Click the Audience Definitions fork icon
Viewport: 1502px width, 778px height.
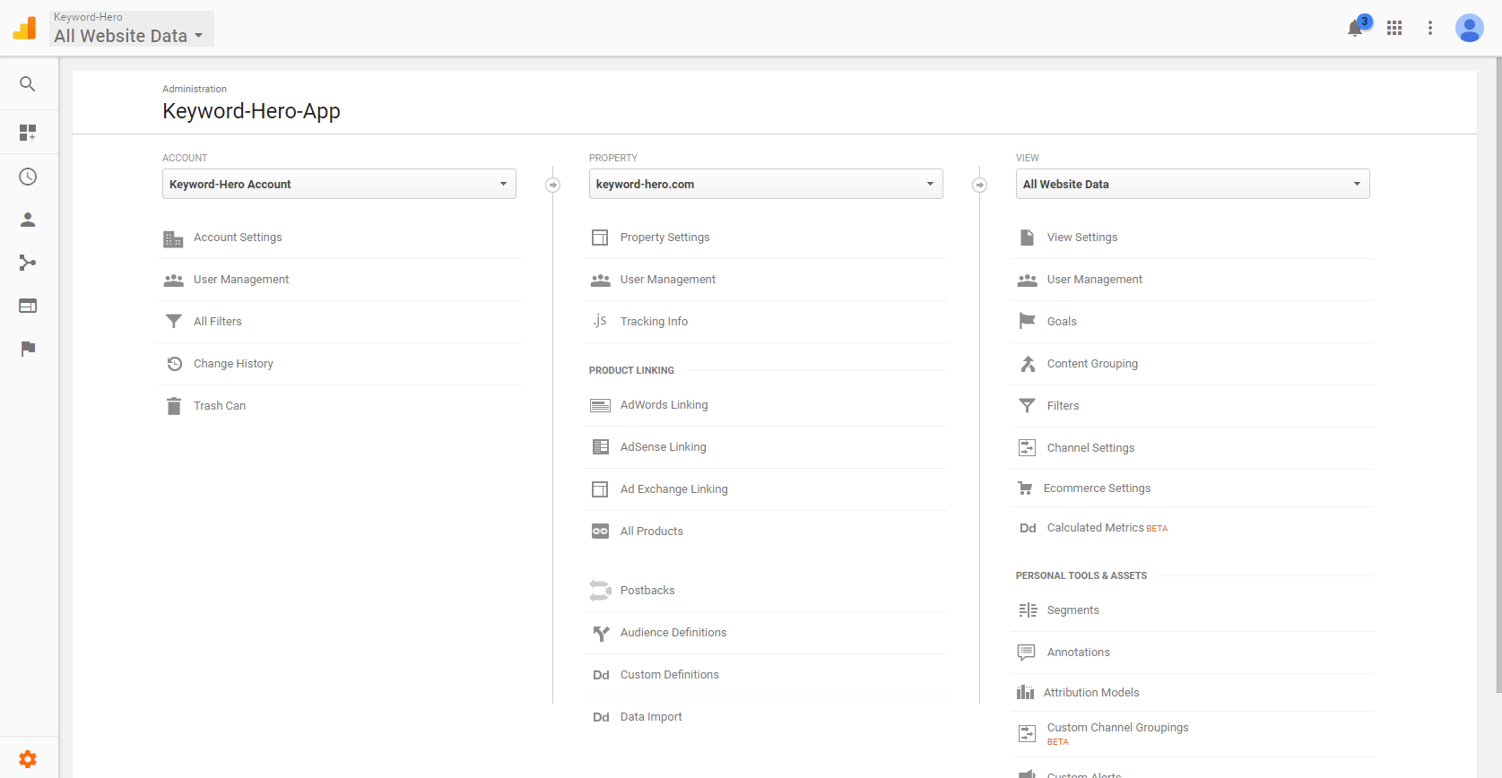pyautogui.click(x=601, y=633)
